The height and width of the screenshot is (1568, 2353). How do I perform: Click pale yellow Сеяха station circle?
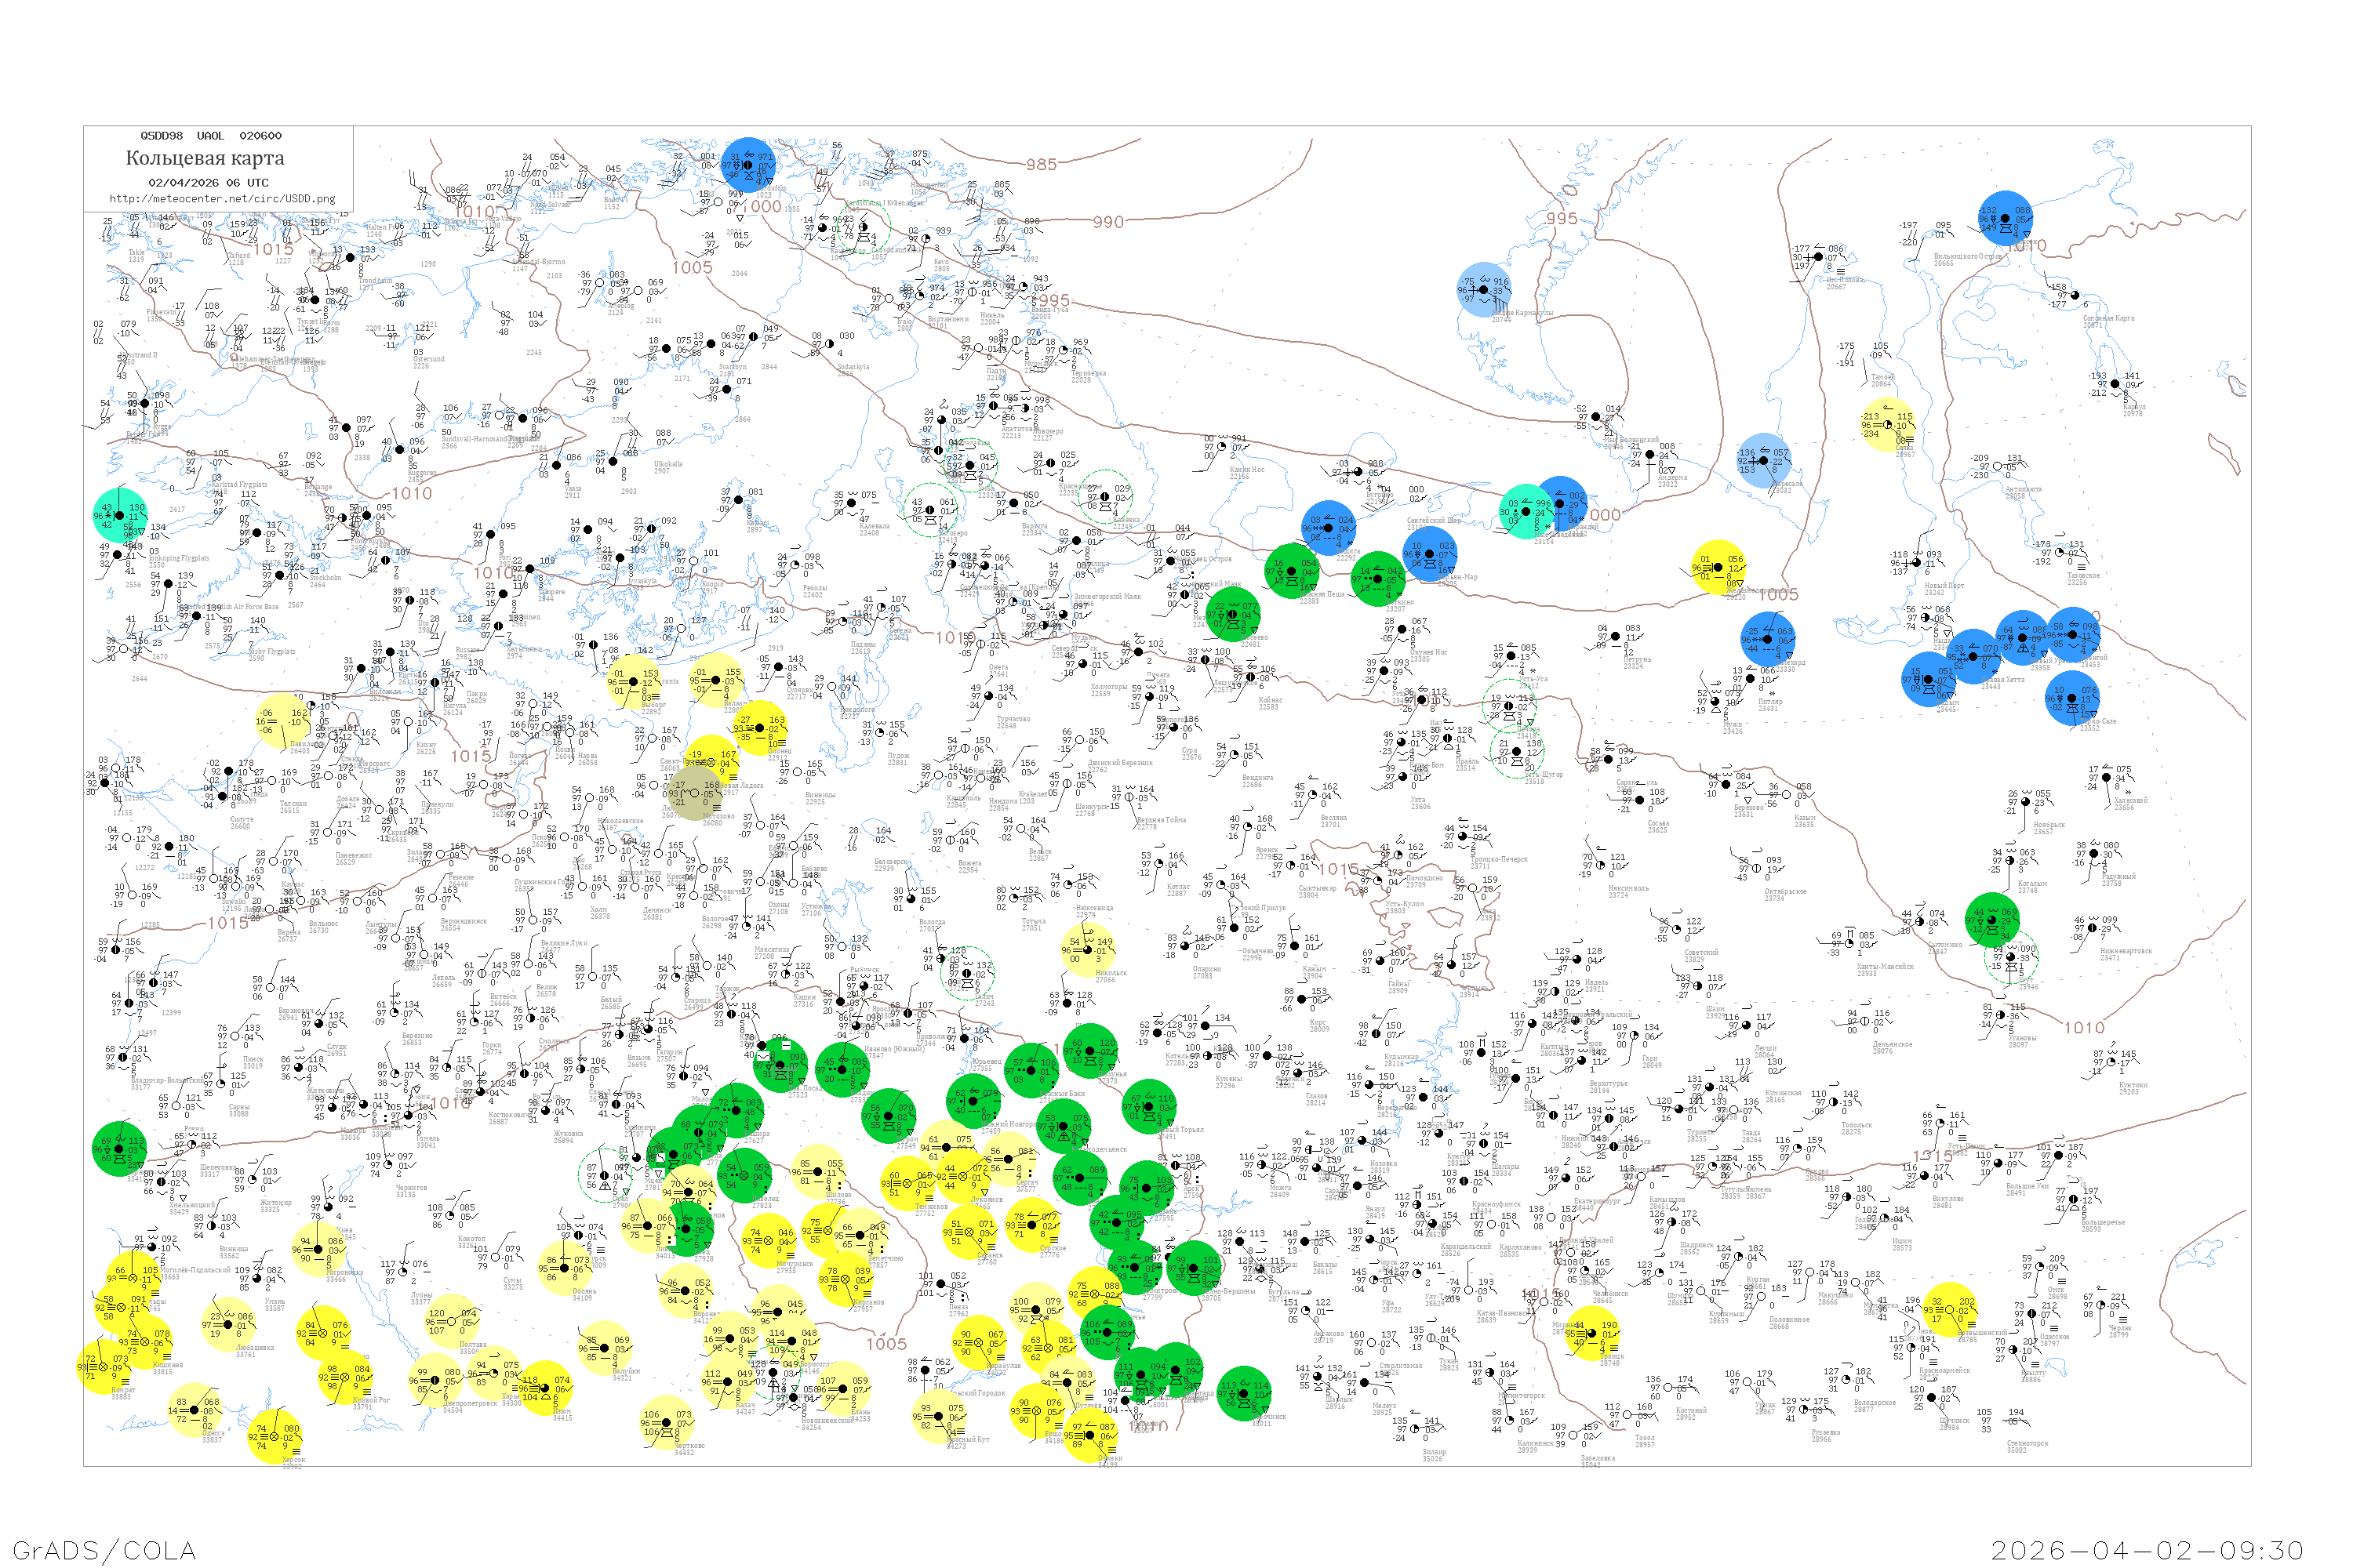click(1887, 425)
